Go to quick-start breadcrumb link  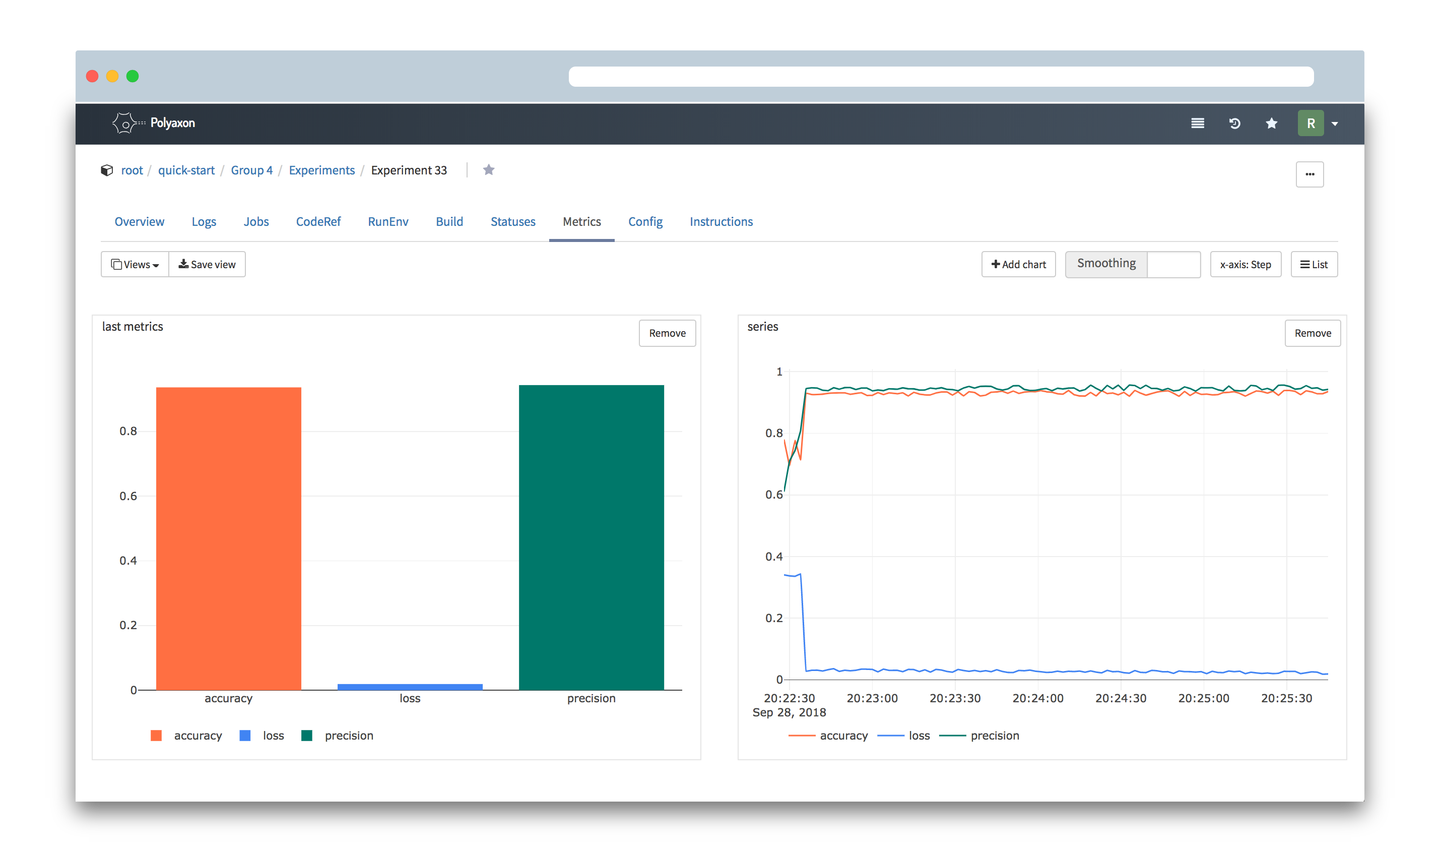(x=186, y=170)
